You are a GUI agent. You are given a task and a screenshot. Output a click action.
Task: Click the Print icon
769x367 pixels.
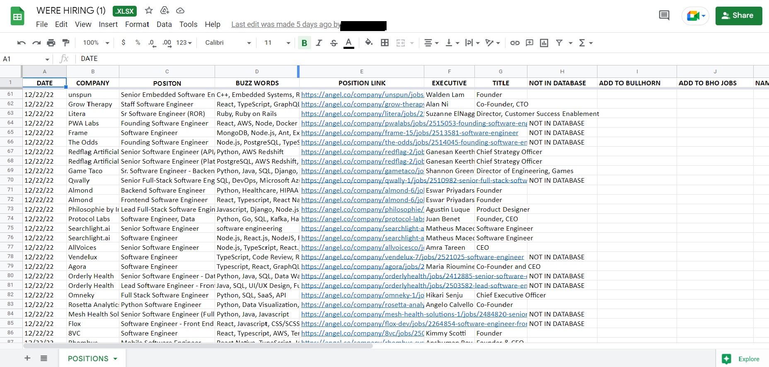click(x=51, y=43)
